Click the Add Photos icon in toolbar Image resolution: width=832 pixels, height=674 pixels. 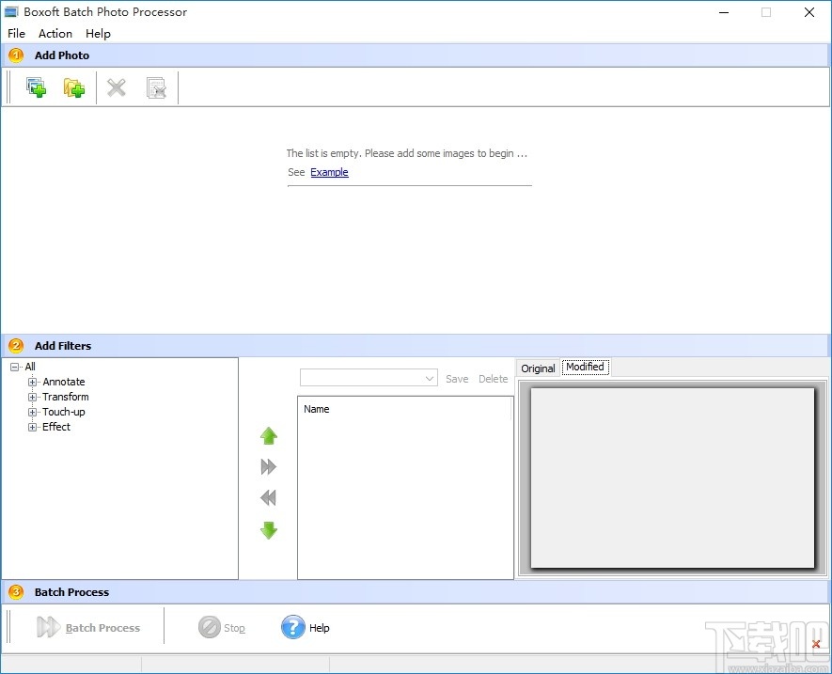point(36,87)
